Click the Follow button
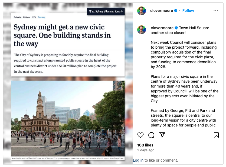This screenshot has width=226, height=167. pyautogui.click(x=188, y=11)
